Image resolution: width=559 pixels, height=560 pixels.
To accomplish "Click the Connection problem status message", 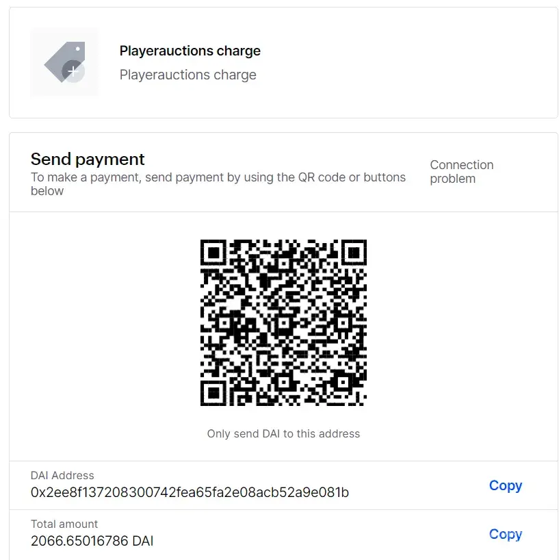I will [461, 172].
